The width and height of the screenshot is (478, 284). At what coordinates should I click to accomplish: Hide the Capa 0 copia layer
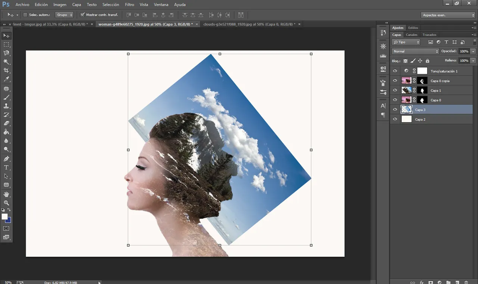395,81
